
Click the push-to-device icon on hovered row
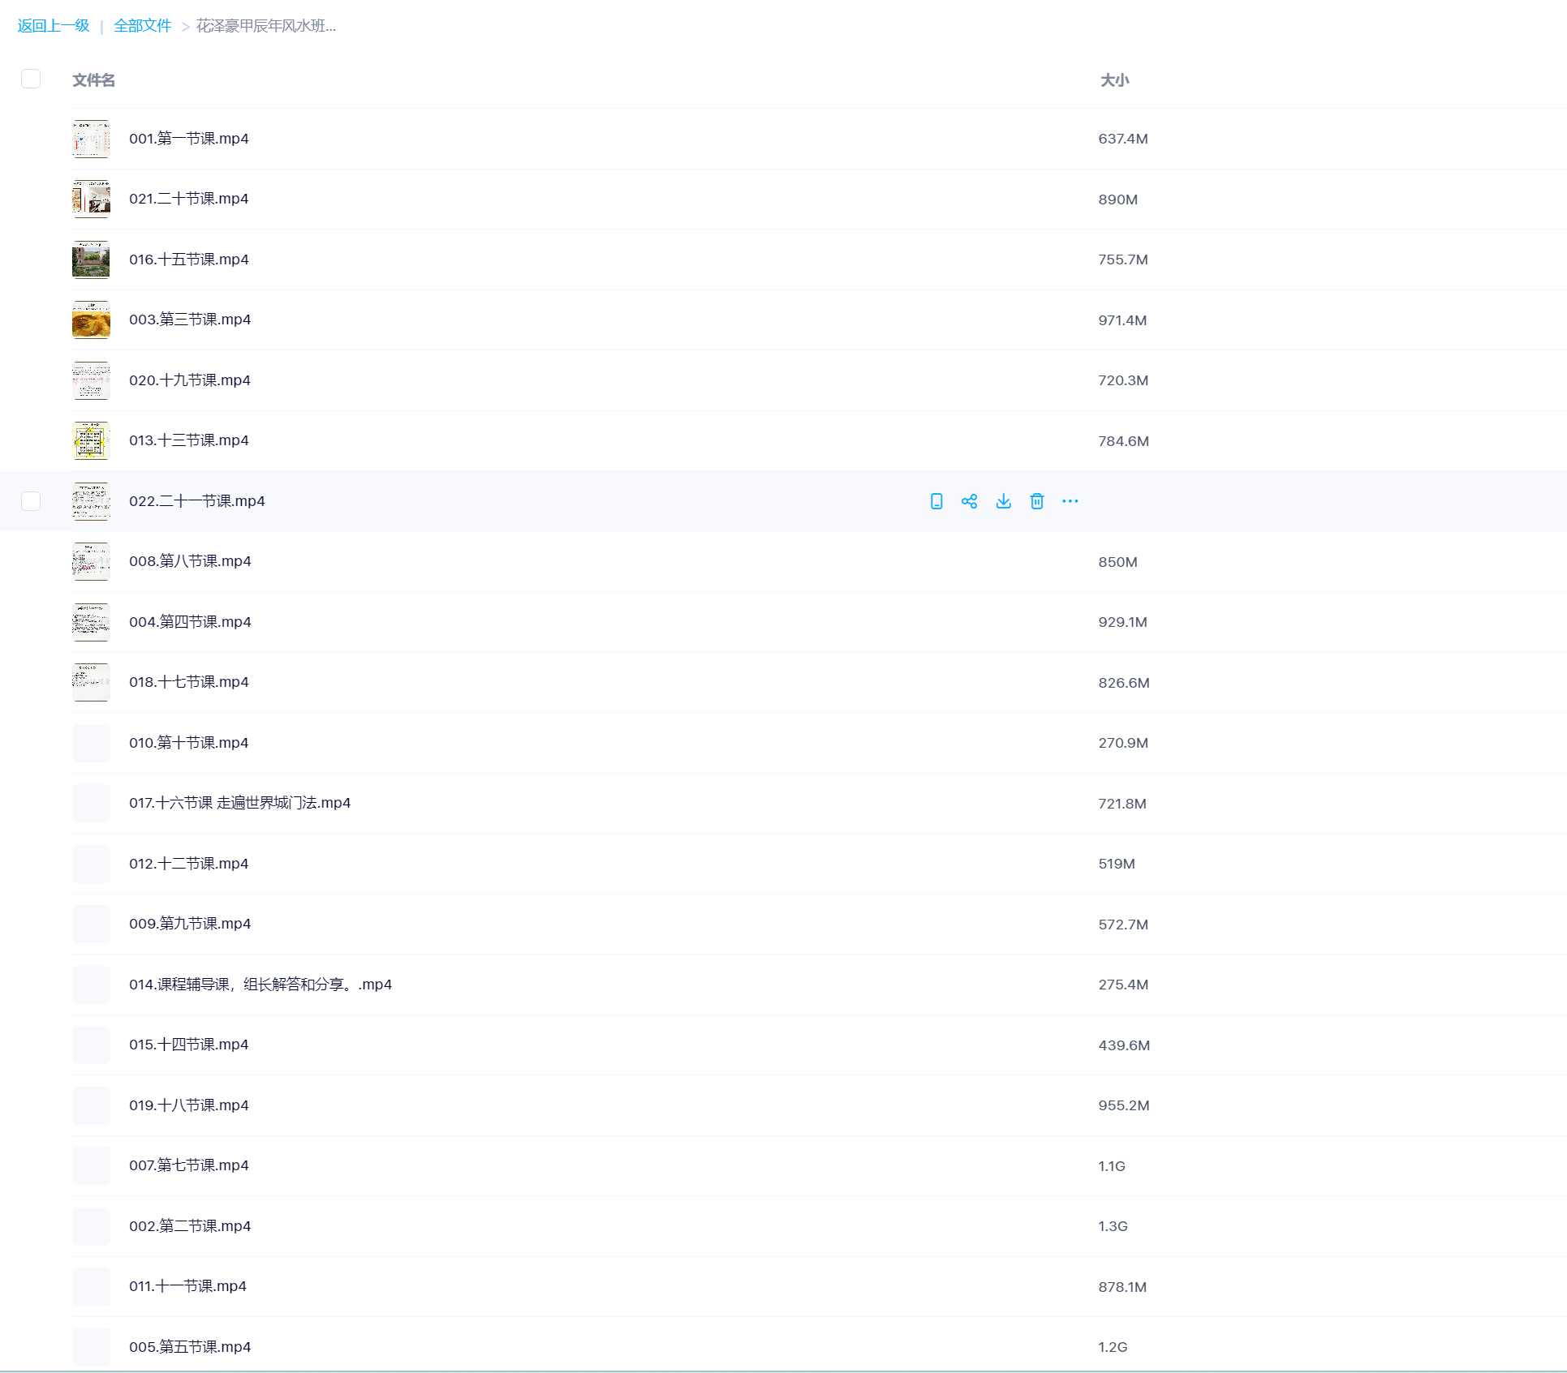(x=936, y=501)
